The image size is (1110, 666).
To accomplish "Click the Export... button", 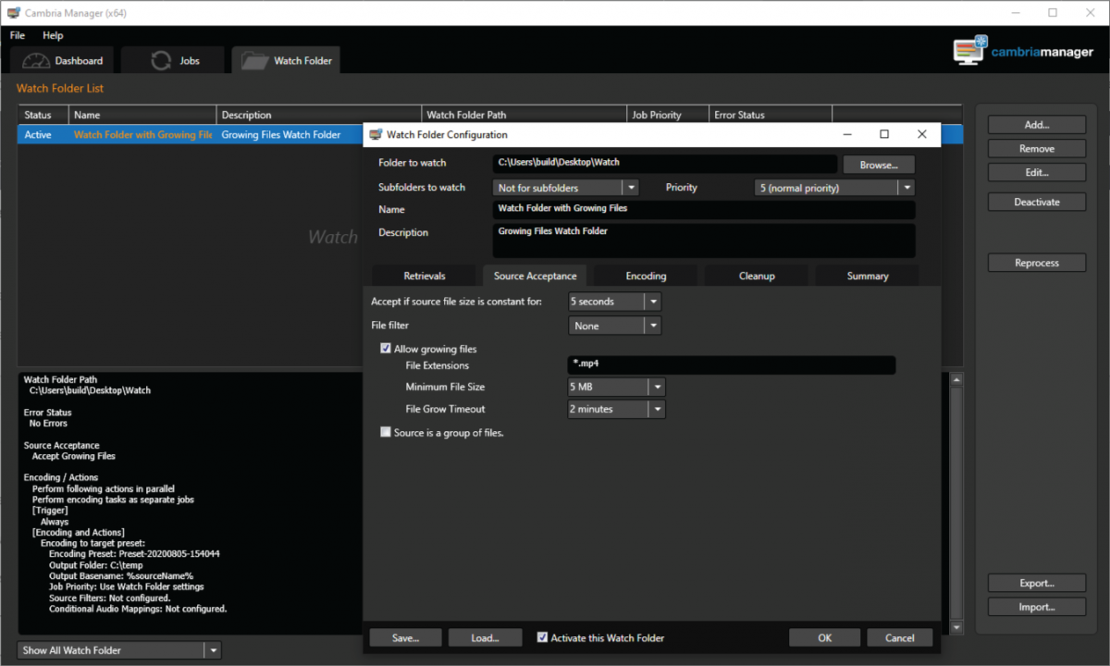I will (1037, 583).
